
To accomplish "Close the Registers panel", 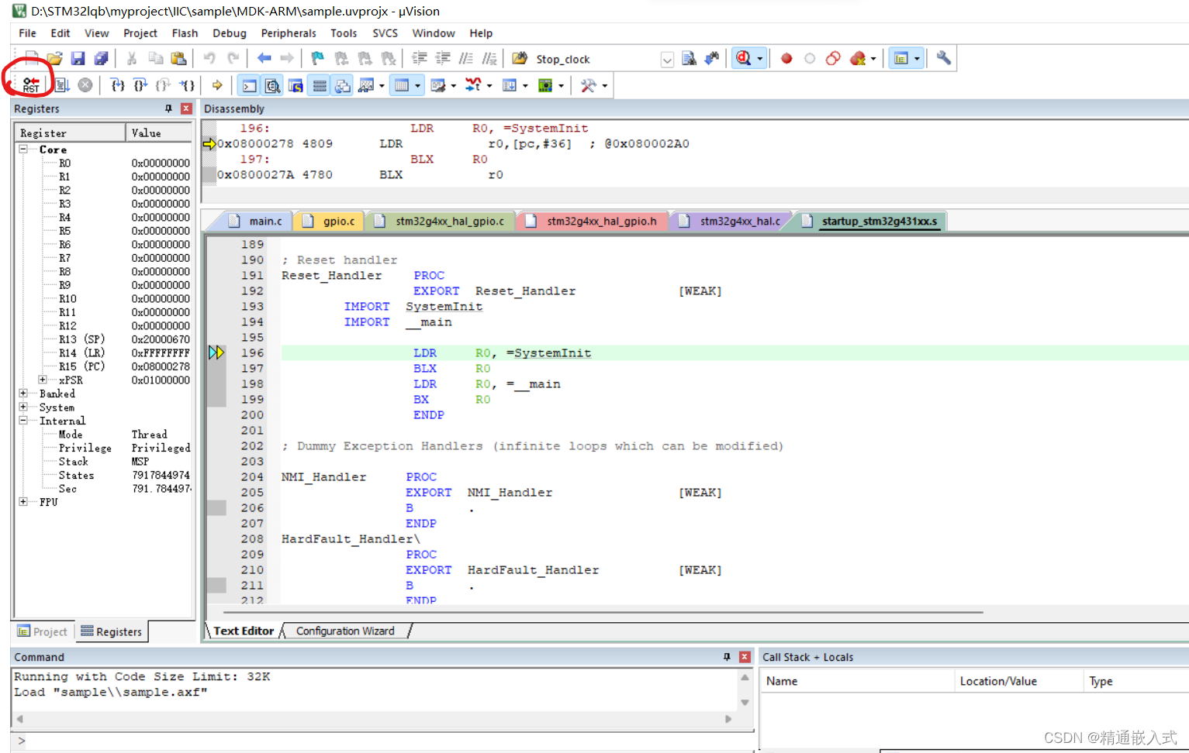I will [186, 108].
